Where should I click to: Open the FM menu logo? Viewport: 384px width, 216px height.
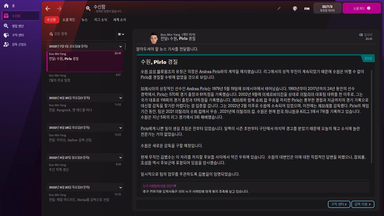pos(307,8)
